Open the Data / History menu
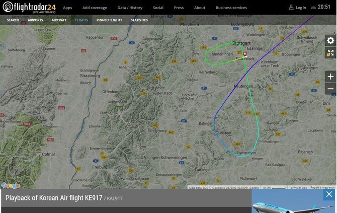The height and width of the screenshot is (213, 337). [130, 8]
